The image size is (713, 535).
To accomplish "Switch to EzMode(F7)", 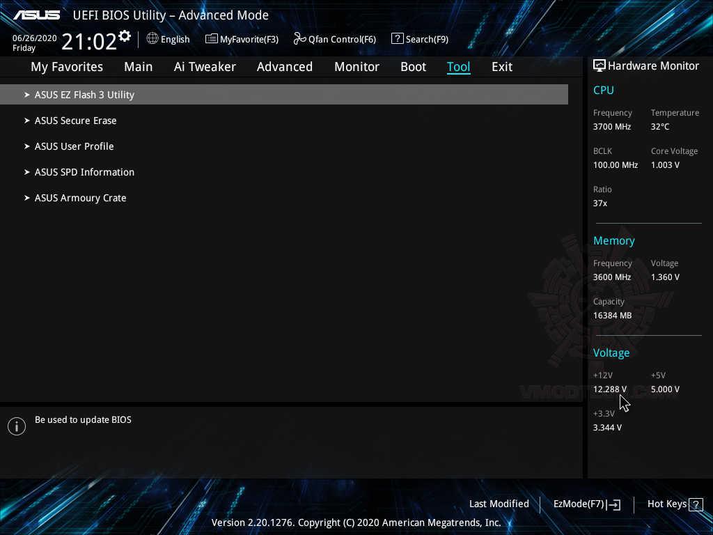I will [x=579, y=504].
